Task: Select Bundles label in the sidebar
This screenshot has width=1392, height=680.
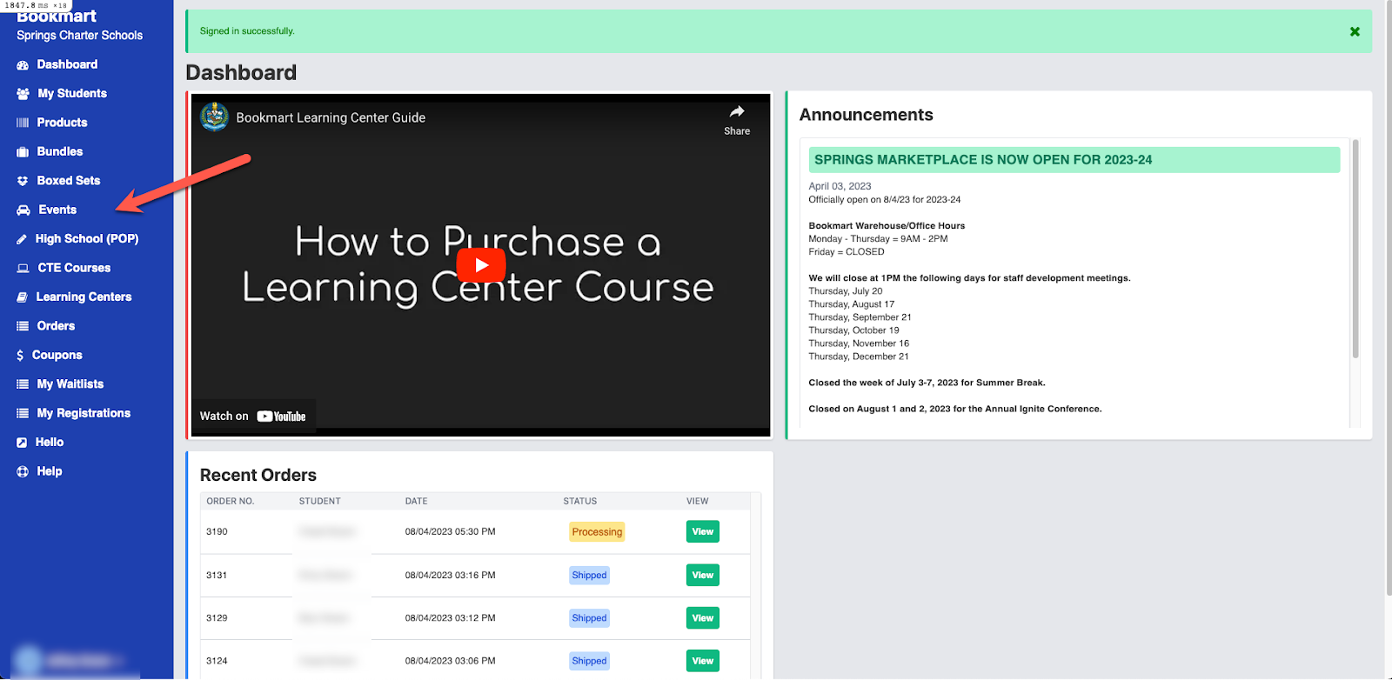Action: coord(60,151)
